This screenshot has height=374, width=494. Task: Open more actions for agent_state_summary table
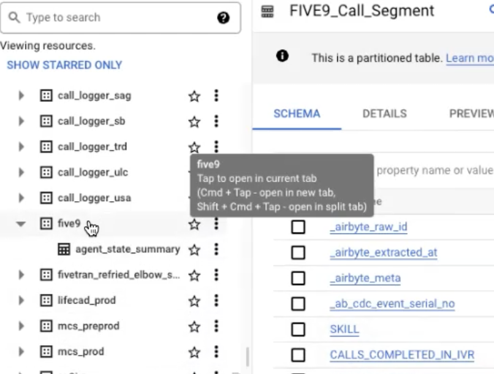pos(216,250)
